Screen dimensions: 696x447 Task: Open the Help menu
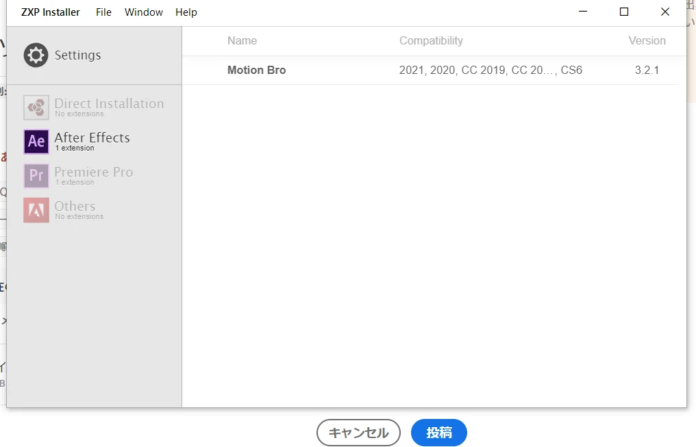(x=186, y=12)
